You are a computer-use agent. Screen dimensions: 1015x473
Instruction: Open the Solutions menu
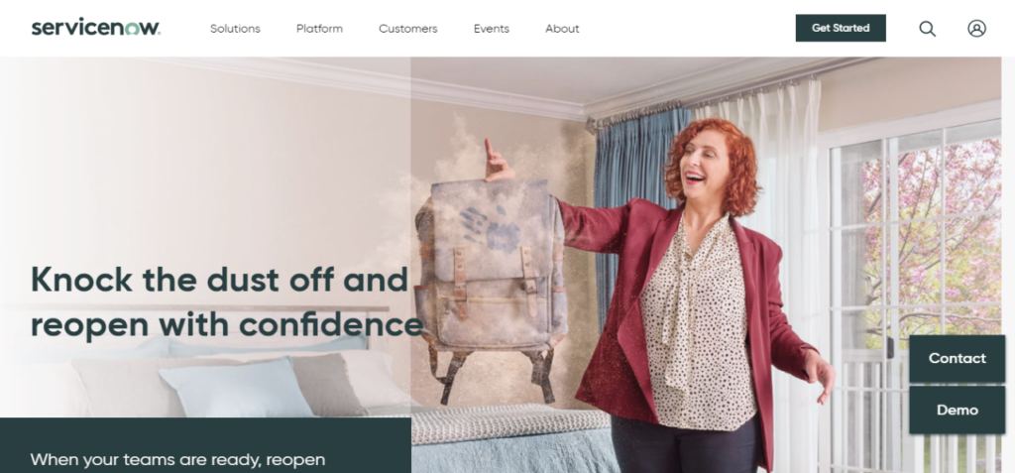point(235,29)
